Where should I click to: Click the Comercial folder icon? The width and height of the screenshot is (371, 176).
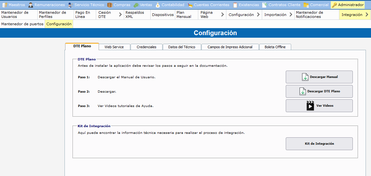(307, 5)
